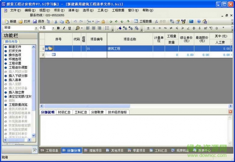The height and width of the screenshot is (162, 235).
Task: Click 插入下级分部 in the sidebar
Action: click(18, 76)
